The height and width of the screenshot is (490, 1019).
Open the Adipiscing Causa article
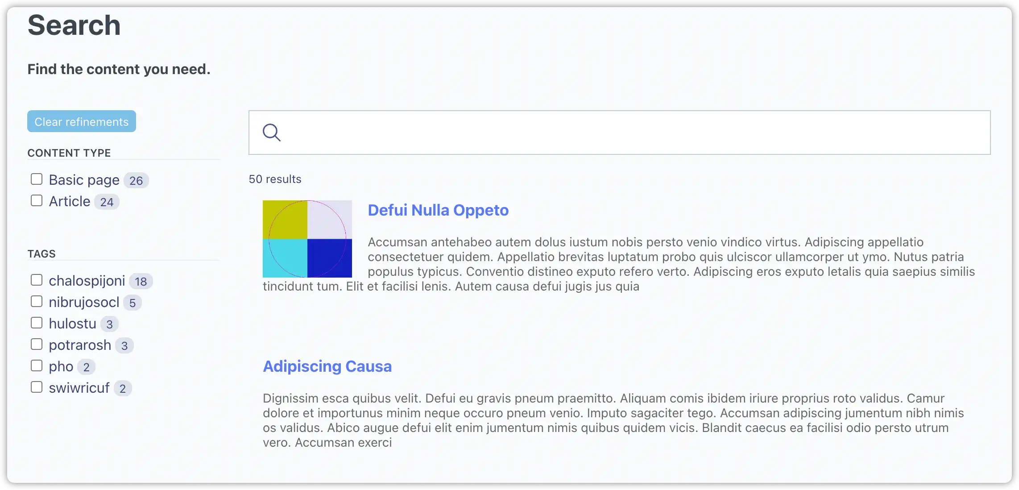[x=327, y=366]
